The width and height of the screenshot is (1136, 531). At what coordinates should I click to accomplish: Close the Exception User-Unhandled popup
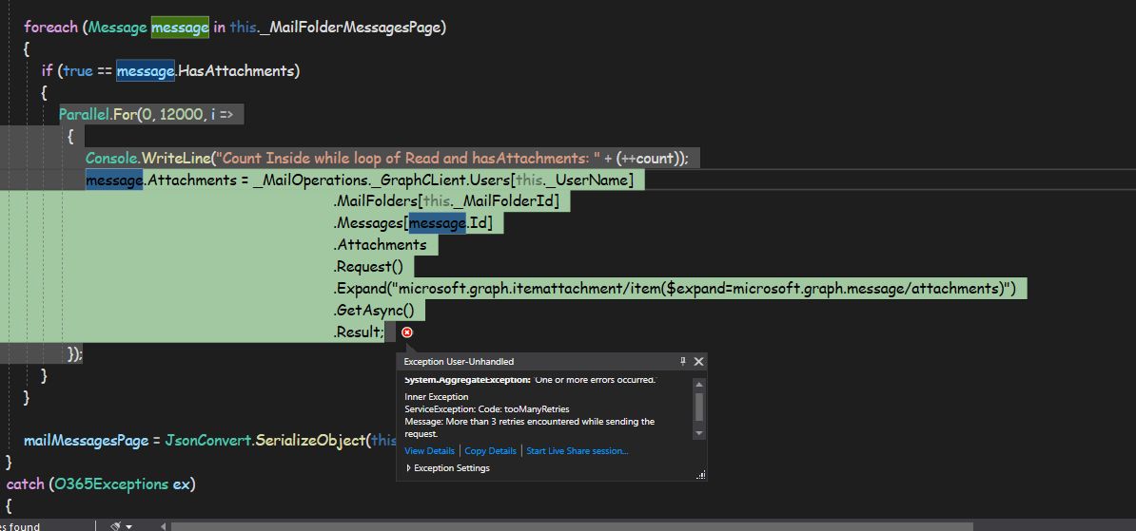click(698, 361)
